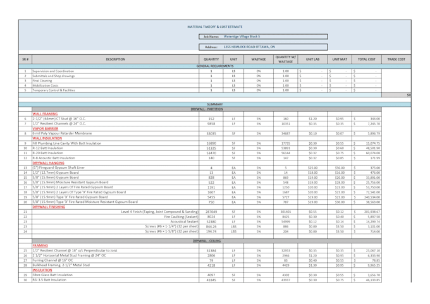Click the total cost value 240,534.00
Image resolution: width=430 pixels, height=304 pixels.
click(372, 197)
